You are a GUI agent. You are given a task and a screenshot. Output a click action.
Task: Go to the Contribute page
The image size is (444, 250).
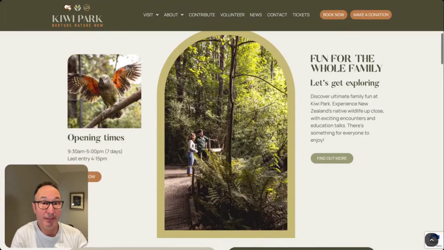(202, 15)
